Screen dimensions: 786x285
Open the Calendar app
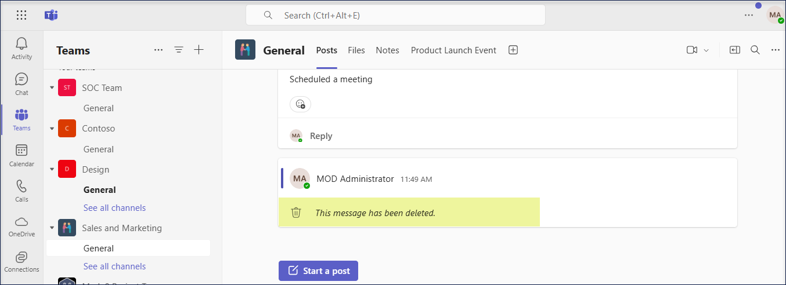pyautogui.click(x=21, y=155)
